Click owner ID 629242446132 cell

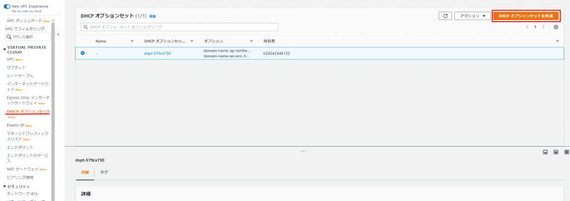click(276, 53)
